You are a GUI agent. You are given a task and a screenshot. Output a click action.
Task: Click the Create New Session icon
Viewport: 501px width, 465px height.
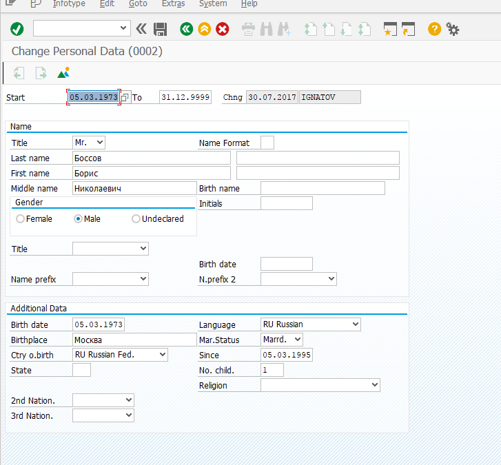pos(390,29)
